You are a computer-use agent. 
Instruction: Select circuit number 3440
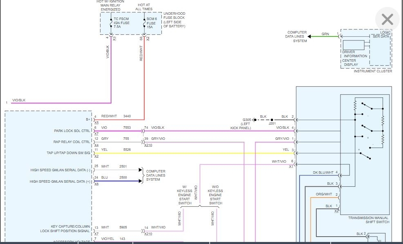pos(127,116)
